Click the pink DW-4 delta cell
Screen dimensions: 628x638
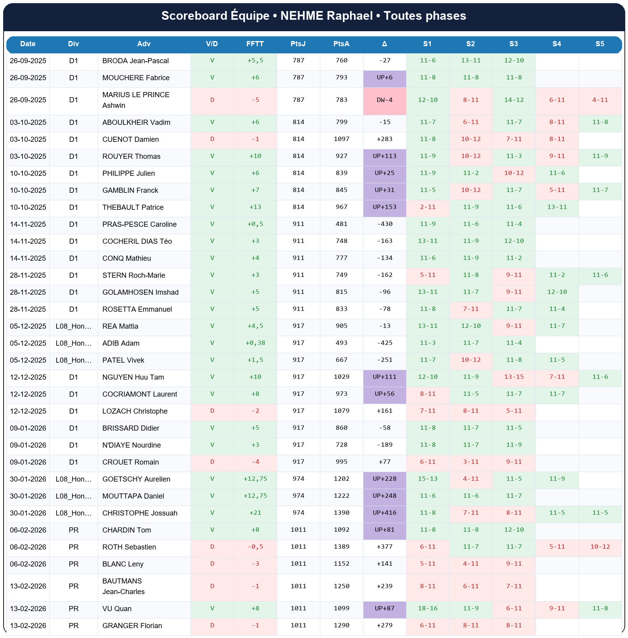click(x=384, y=100)
